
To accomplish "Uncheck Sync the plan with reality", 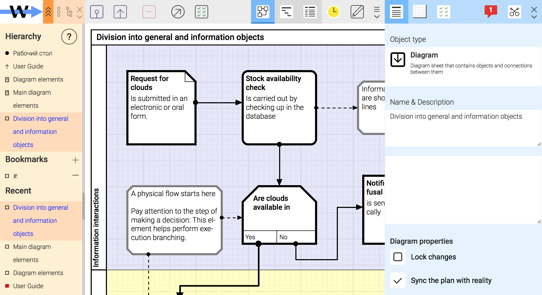I will click(x=398, y=280).
